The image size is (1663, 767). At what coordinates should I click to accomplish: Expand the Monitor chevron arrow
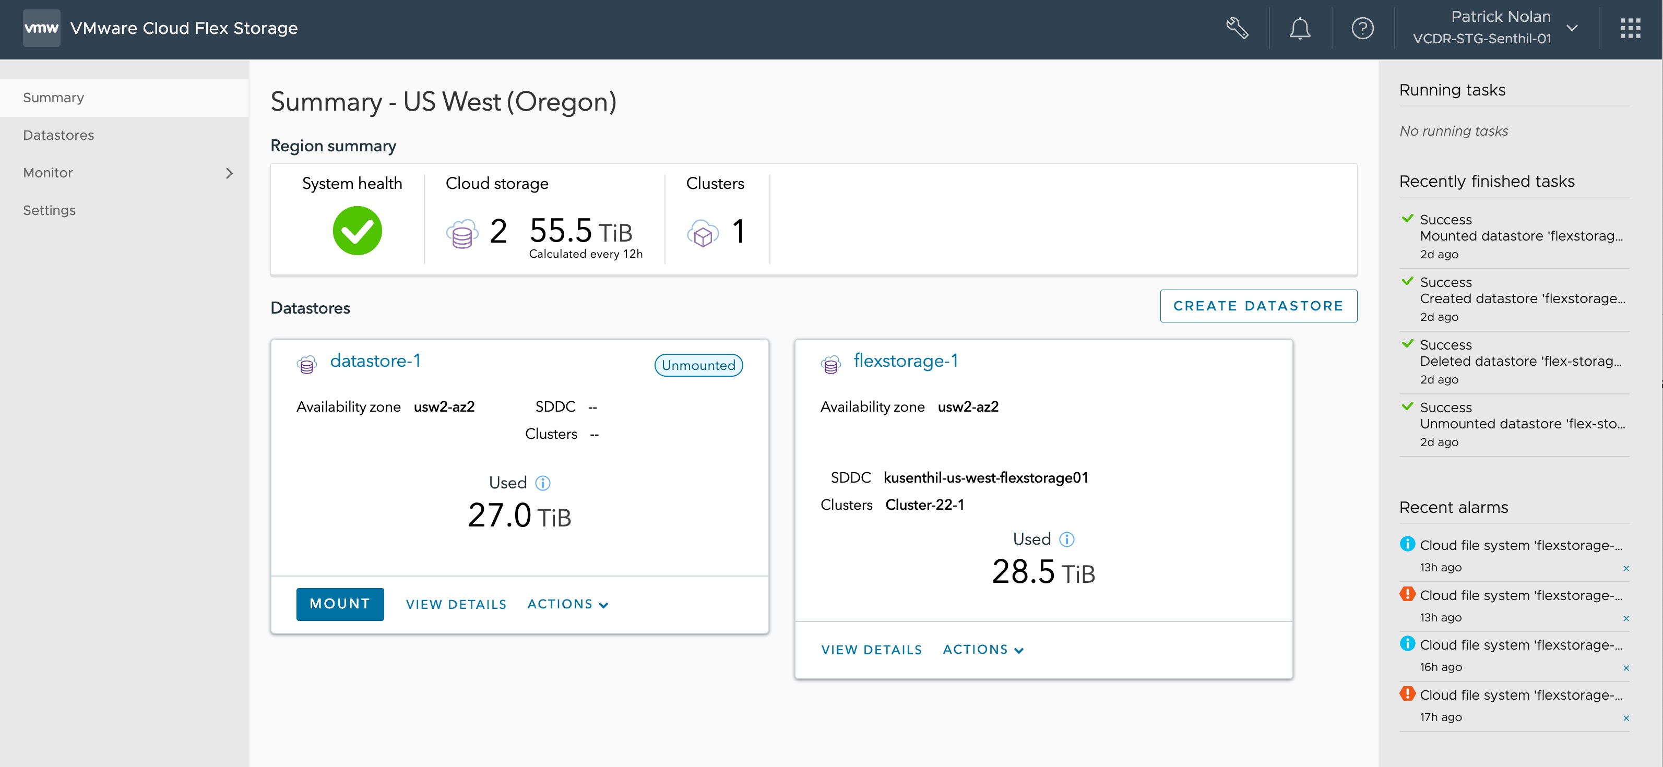[x=229, y=173]
